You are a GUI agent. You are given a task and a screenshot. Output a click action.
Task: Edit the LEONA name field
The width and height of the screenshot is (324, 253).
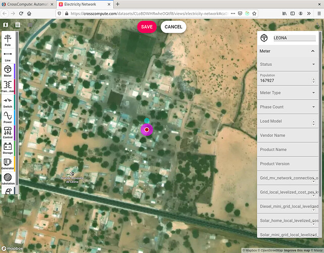(x=295, y=38)
